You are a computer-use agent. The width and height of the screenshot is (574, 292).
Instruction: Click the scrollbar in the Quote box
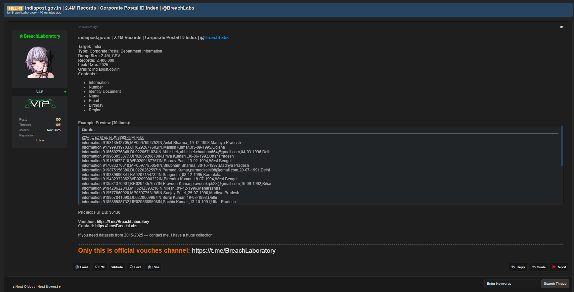tap(562, 146)
